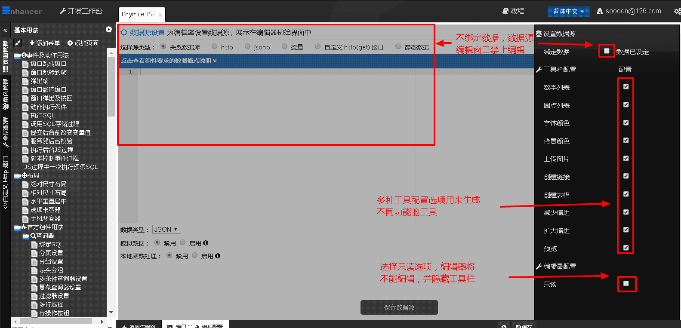Screen dimensions: 681x328
Task: Select the 自定义 http(get) 接口 radio
Action: 317,46
